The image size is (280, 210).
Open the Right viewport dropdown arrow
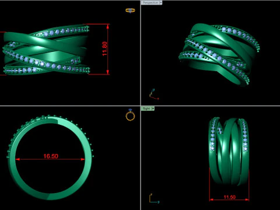click(153, 108)
